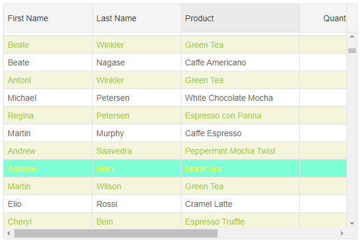Viewport: 363px width, 244px height.
Task: Click the partially visible Quantity column header
Action: (x=325, y=18)
